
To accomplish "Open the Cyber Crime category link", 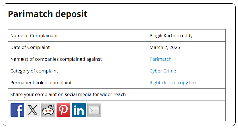I will coord(163,71).
